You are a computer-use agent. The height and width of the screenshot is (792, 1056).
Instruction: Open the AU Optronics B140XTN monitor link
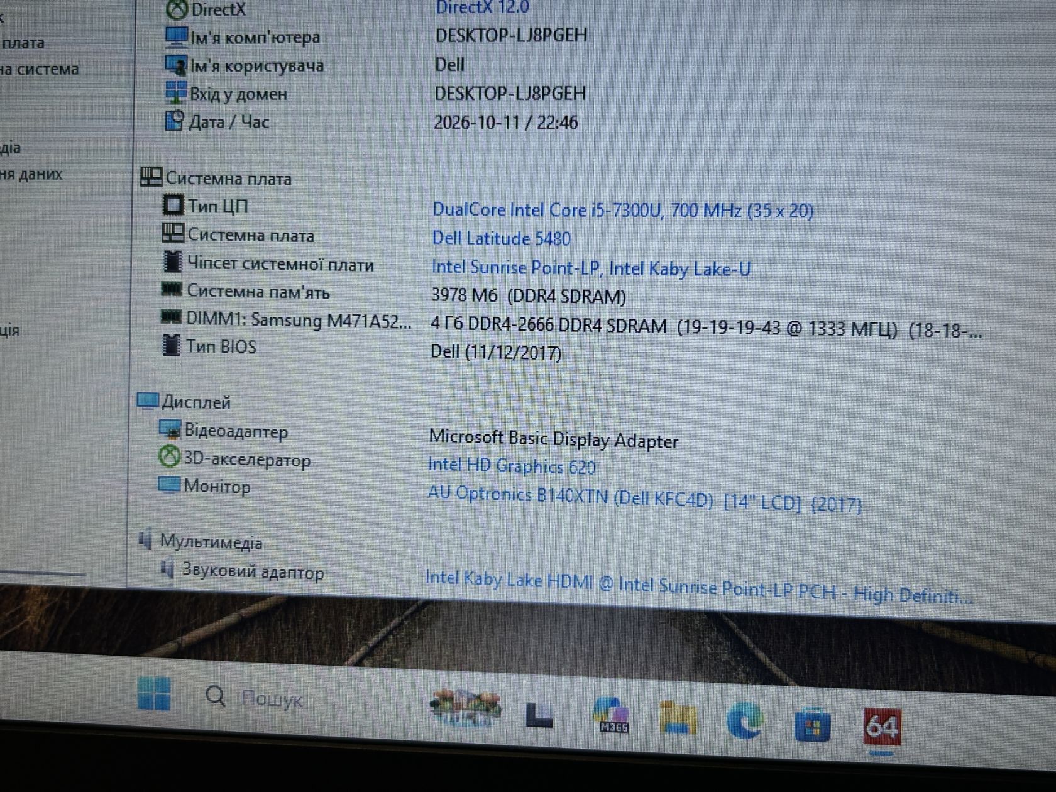(644, 499)
